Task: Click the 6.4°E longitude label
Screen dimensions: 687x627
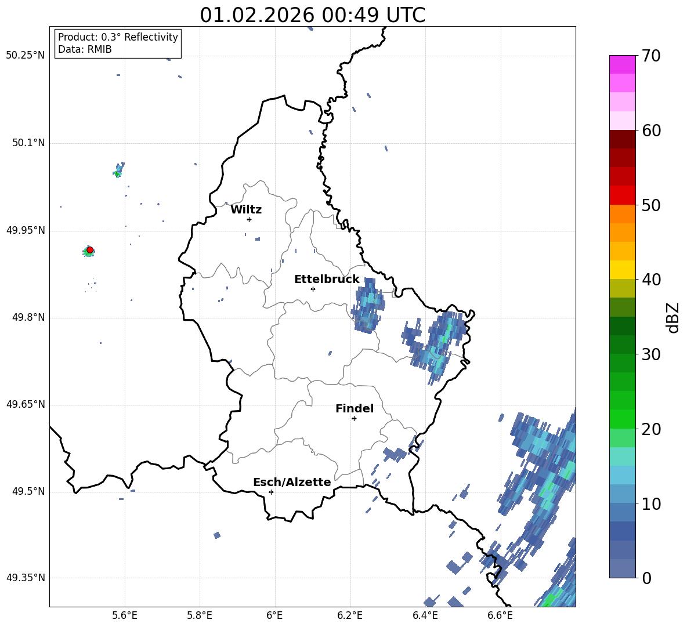Action: pyautogui.click(x=425, y=615)
